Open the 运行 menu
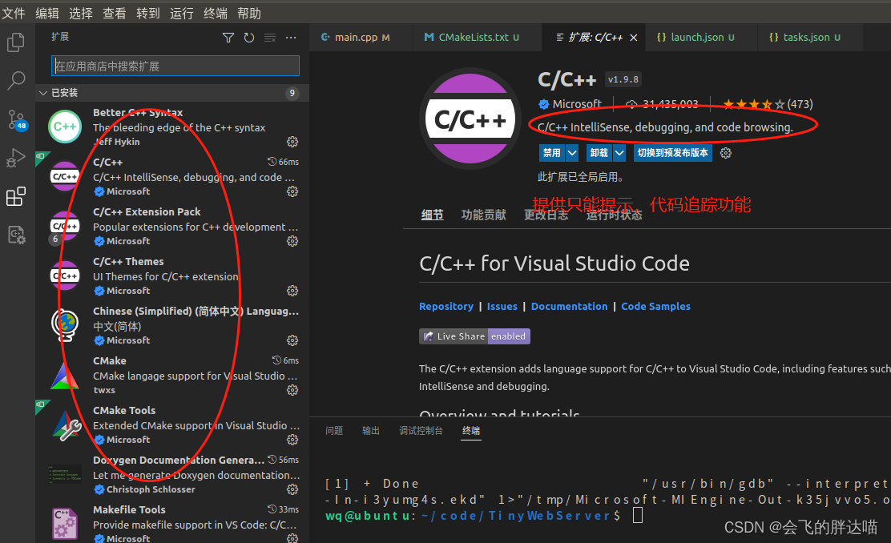This screenshot has width=891, height=543. (x=182, y=13)
